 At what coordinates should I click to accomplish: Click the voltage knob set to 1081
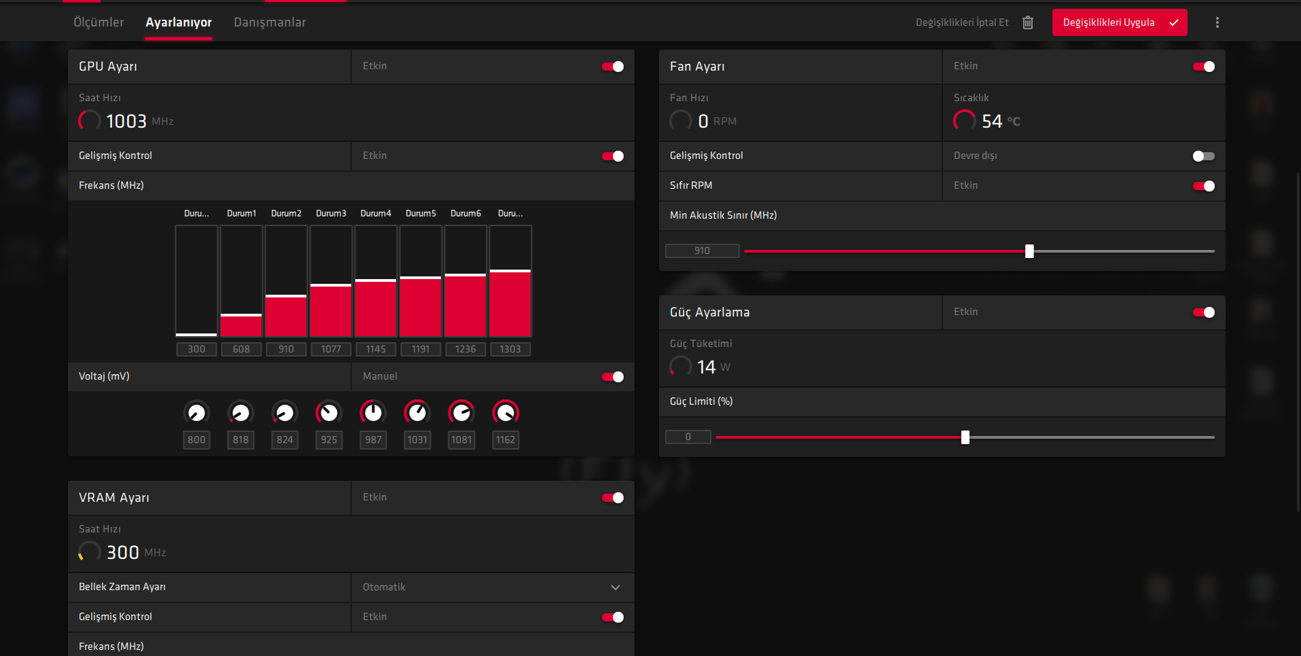pos(461,412)
